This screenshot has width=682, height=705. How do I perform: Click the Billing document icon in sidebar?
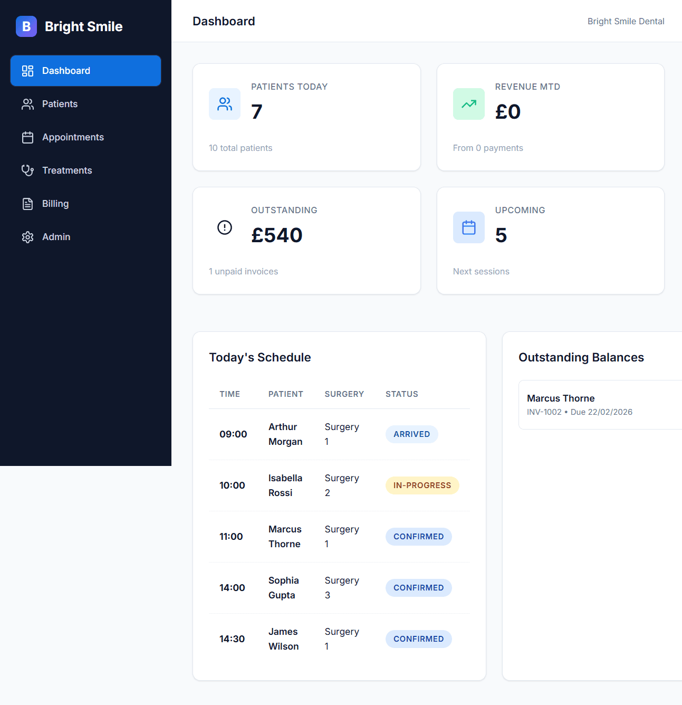coord(27,204)
